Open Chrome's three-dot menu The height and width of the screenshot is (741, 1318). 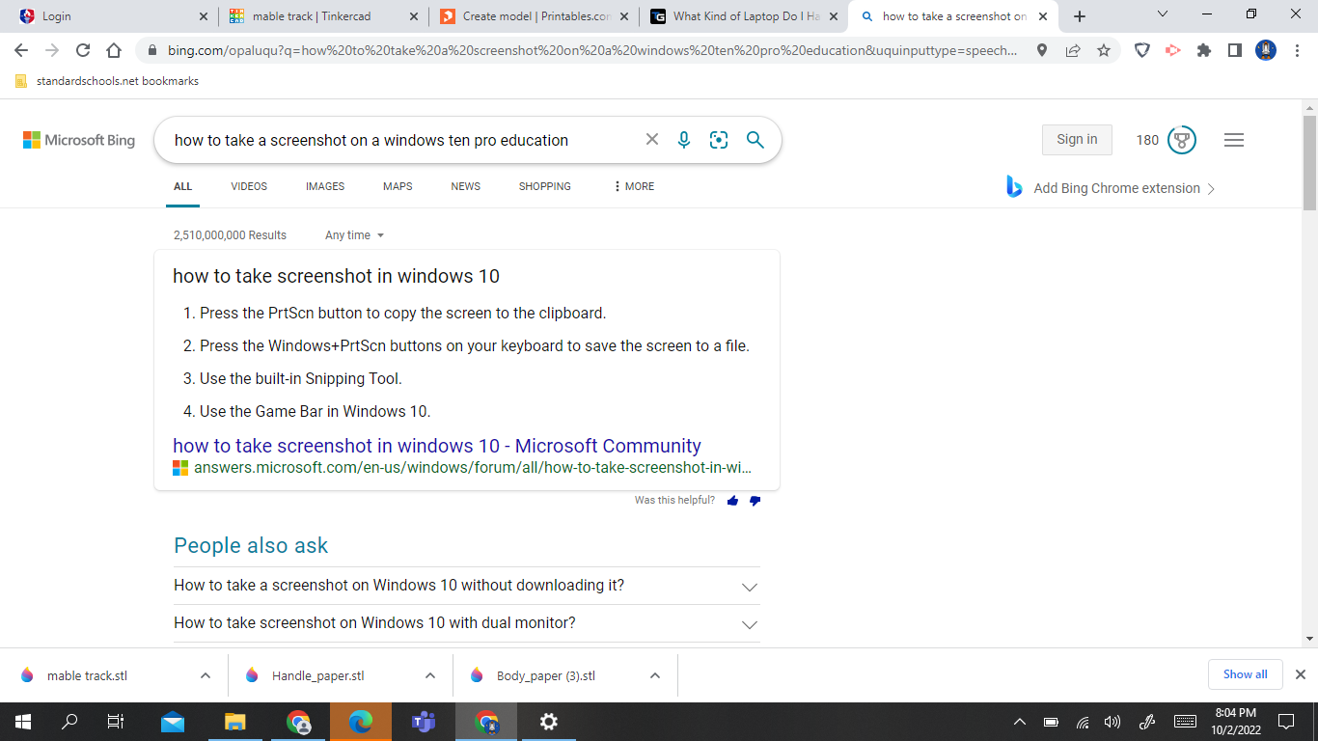pyautogui.click(x=1297, y=50)
